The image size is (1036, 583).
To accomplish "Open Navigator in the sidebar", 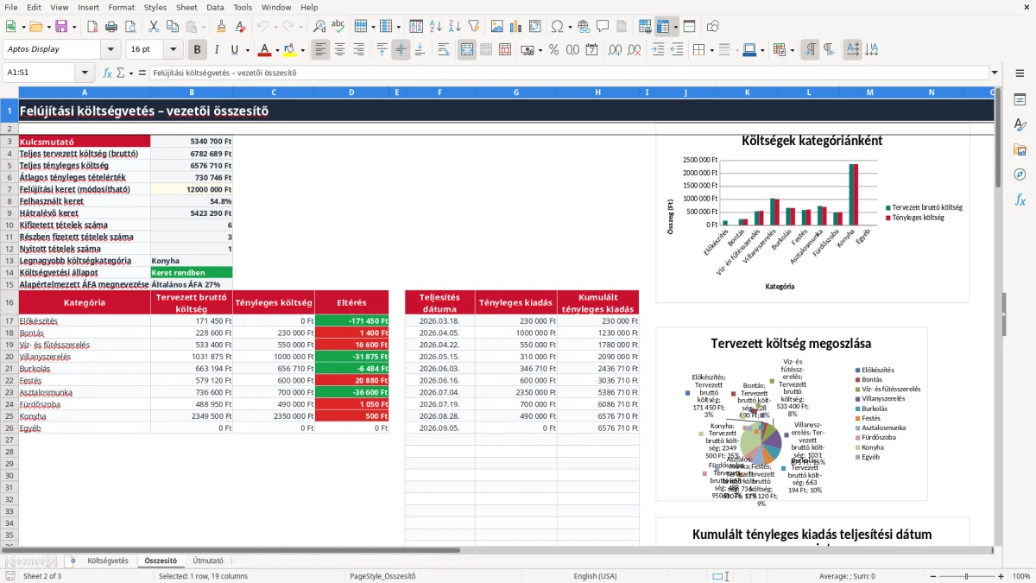I will pos(1020,174).
